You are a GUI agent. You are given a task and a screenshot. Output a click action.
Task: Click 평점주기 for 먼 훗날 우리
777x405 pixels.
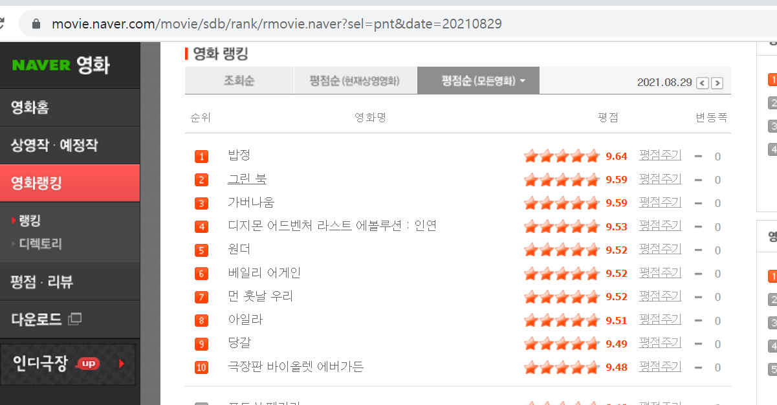click(660, 296)
